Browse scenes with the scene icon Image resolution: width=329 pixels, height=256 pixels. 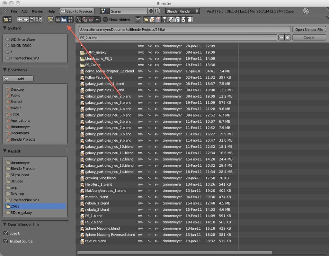(x=104, y=11)
